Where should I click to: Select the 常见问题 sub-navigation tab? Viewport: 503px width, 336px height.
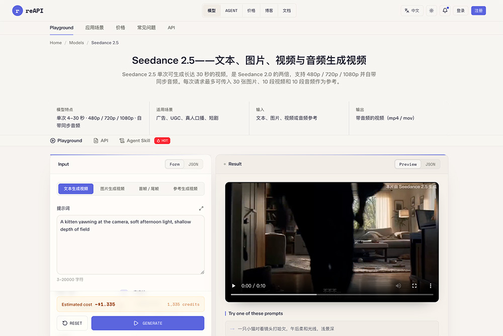pyautogui.click(x=146, y=28)
